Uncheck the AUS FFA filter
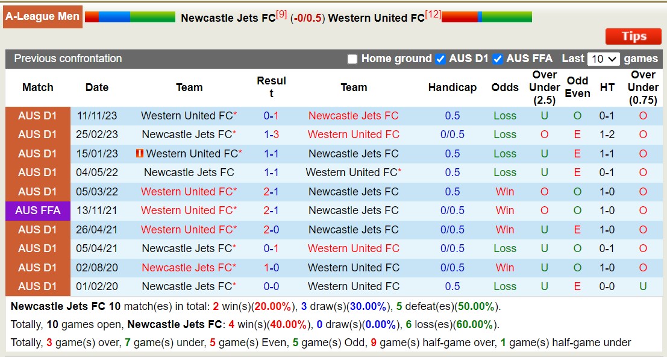The height and width of the screenshot is (357, 667). pos(498,59)
